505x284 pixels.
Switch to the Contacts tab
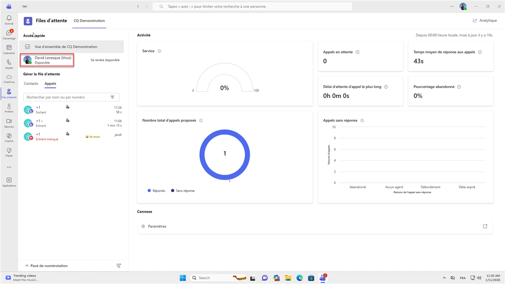point(31,84)
